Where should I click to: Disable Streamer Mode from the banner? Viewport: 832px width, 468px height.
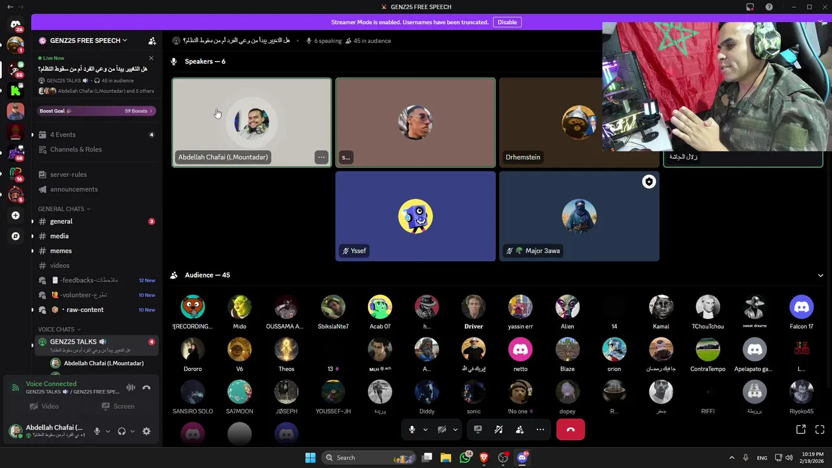[x=507, y=22]
